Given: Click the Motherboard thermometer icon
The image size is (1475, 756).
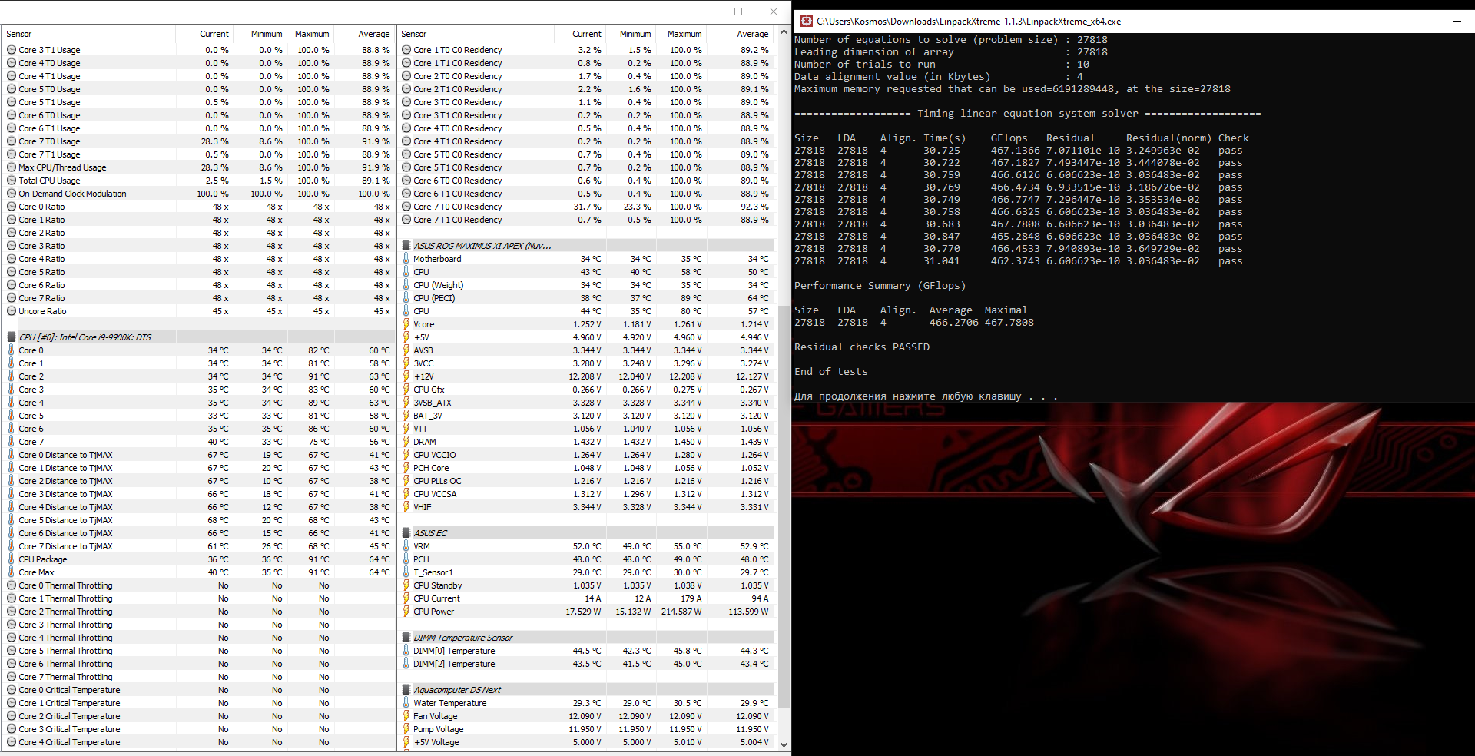Looking at the screenshot, I should [406, 259].
